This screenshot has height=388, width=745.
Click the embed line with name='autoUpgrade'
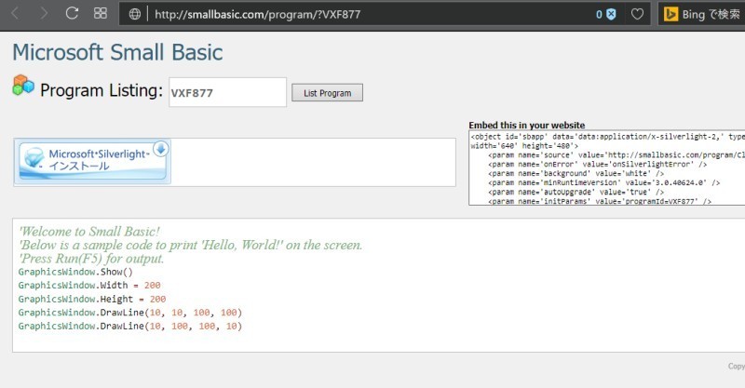click(x=576, y=192)
